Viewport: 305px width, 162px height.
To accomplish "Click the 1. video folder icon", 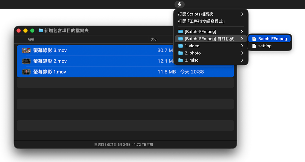I will coord(180,46).
